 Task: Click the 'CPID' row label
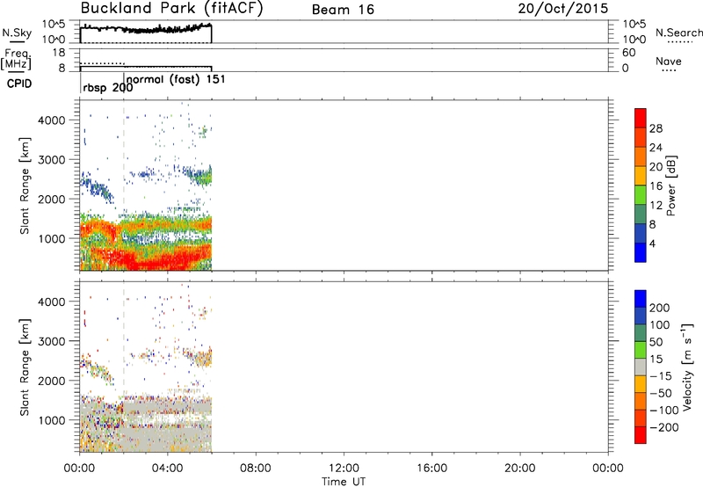point(19,84)
